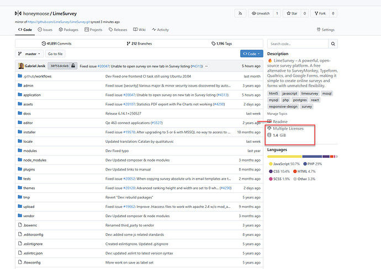Open the locale folder
381x269 pixels.
click(x=28, y=142)
